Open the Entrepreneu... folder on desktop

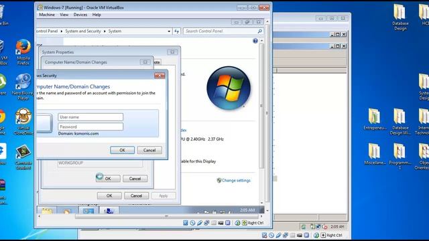[x=375, y=119]
